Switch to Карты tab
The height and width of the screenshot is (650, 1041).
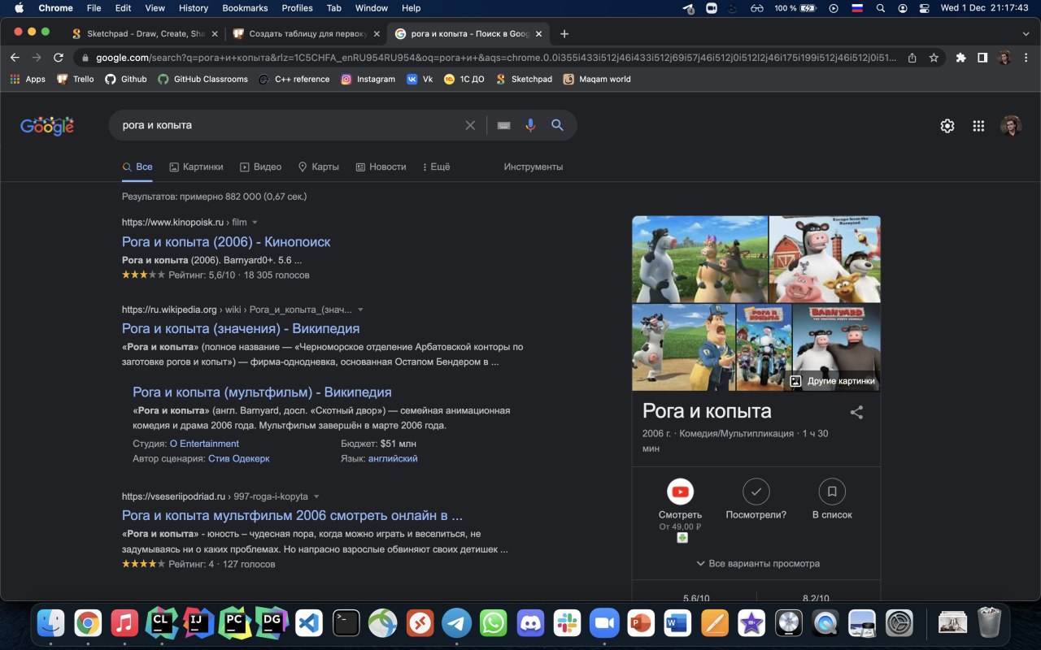318,167
